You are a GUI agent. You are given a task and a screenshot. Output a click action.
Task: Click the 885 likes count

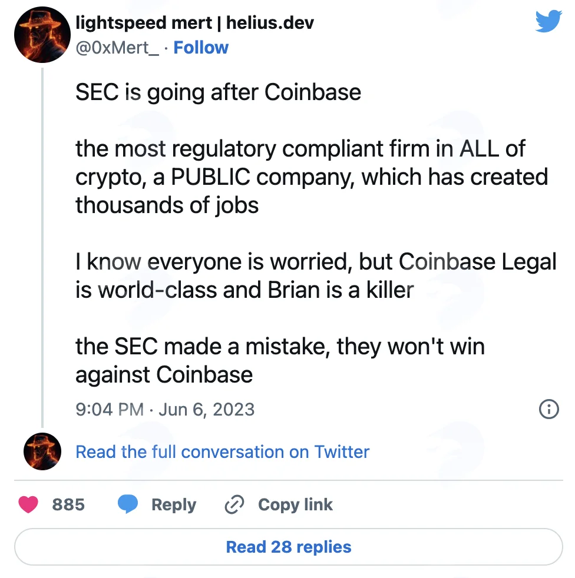[x=68, y=504]
